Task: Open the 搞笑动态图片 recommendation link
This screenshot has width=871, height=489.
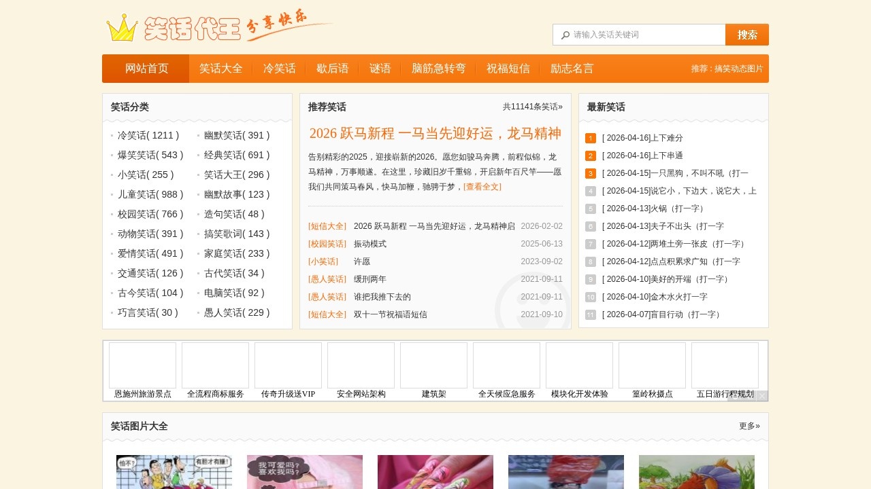Action: point(740,69)
